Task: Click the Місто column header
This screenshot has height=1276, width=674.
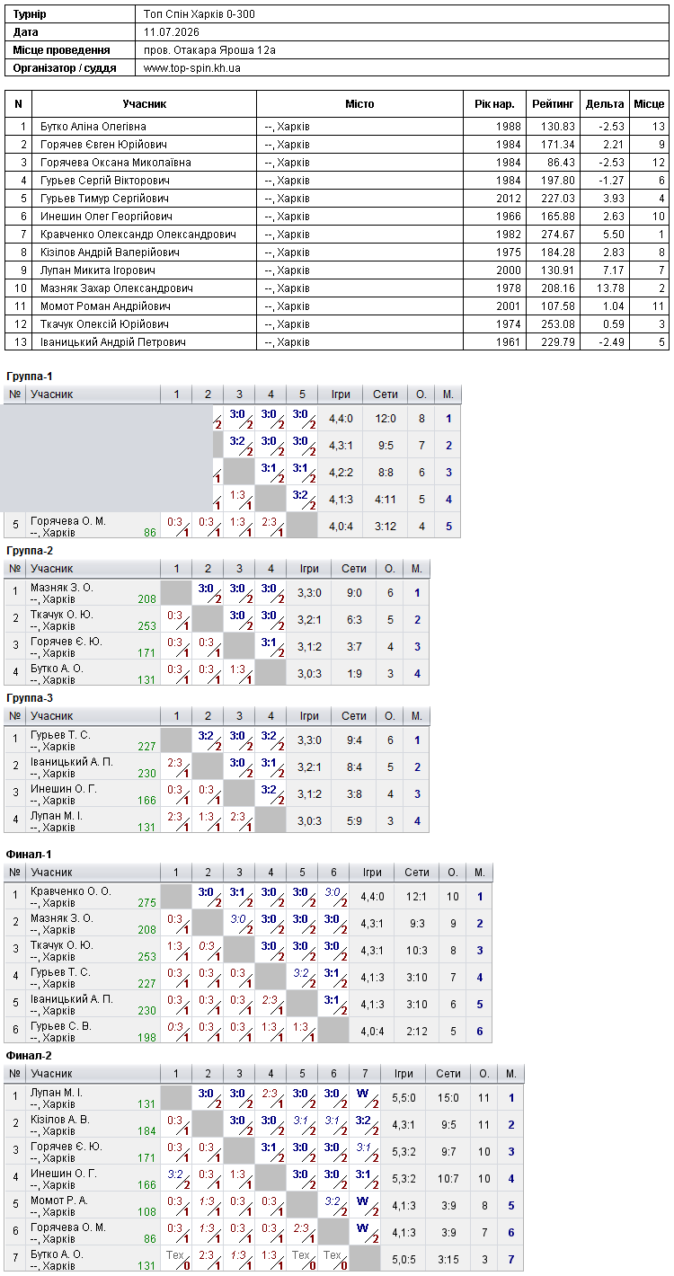Action: point(359,104)
